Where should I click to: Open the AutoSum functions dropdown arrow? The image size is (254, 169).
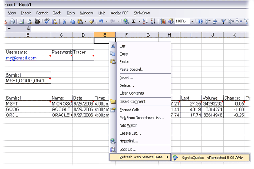(x=139, y=21)
